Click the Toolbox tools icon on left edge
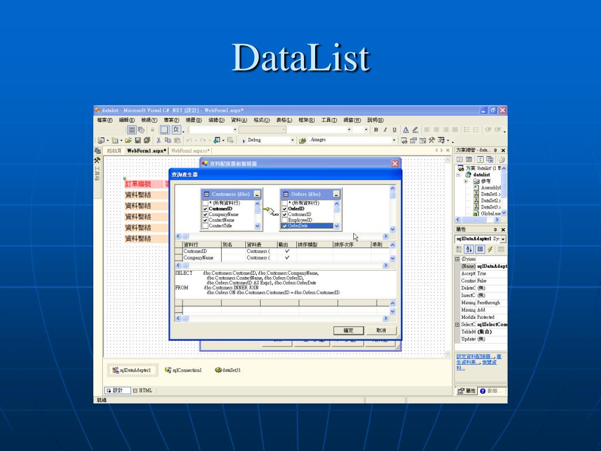 coord(97,160)
